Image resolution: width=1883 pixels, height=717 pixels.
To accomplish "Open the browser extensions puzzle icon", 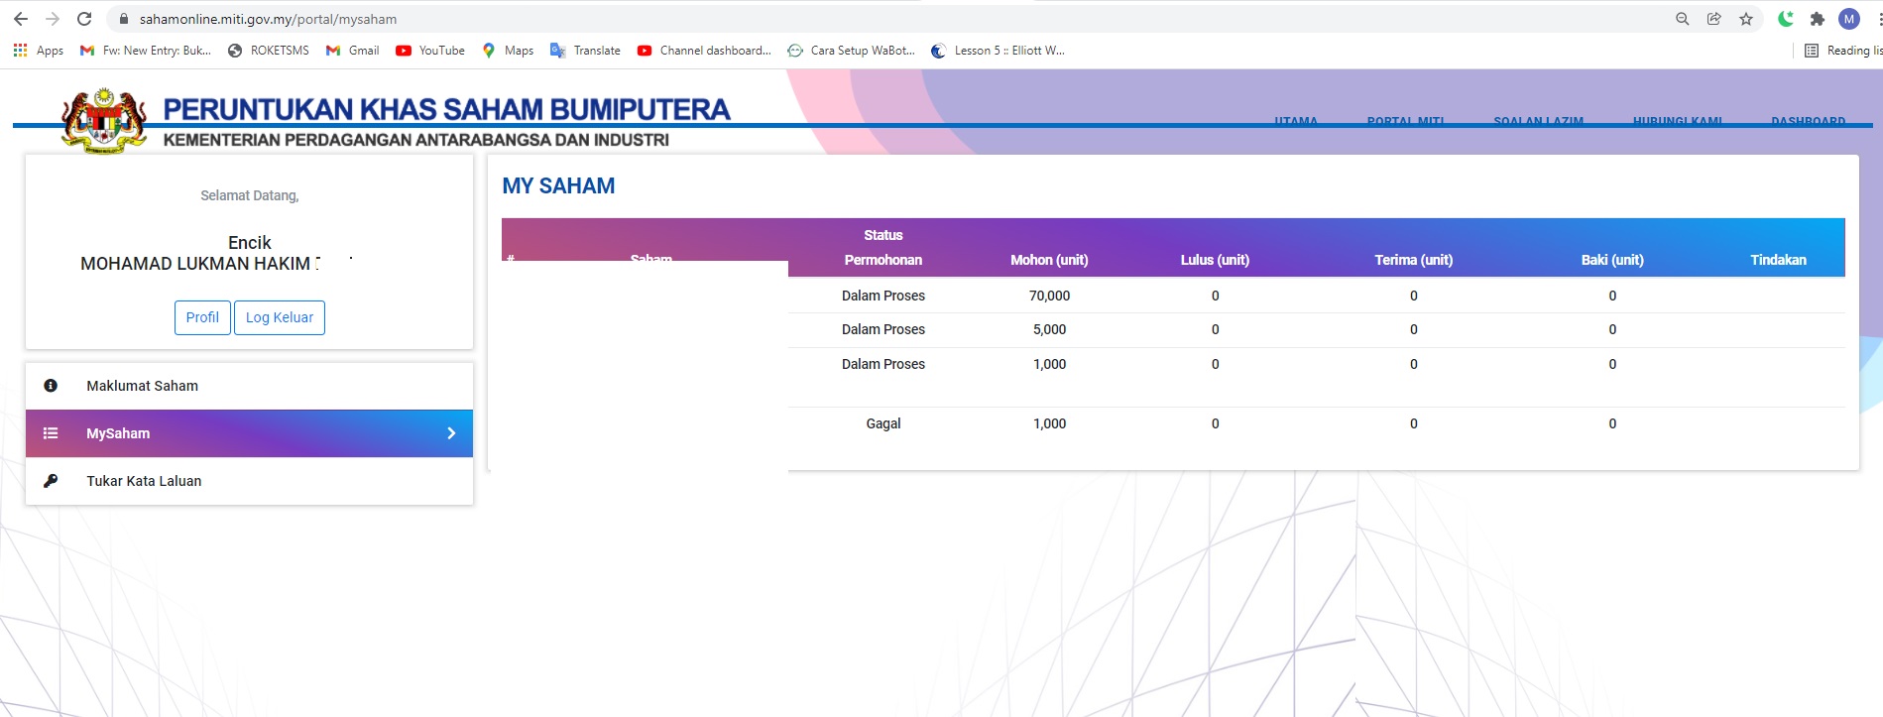I will [1818, 19].
